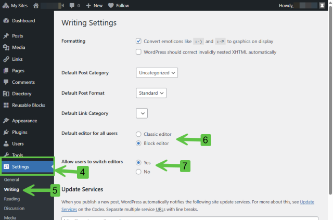Open the Appearance menu item
The height and width of the screenshot is (220, 333).
[x=27, y=121]
